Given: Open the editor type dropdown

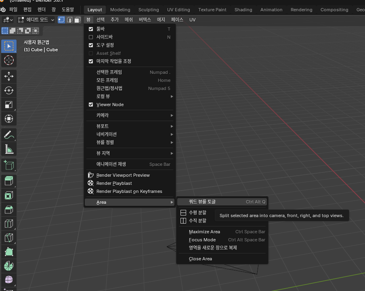Looking at the screenshot, I should pyautogui.click(x=8, y=20).
